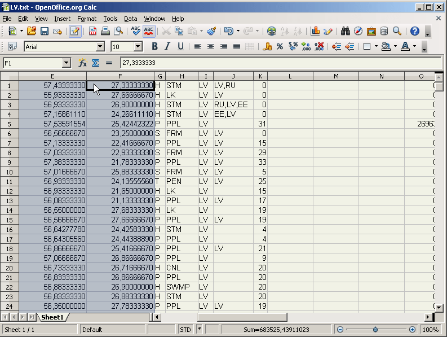Undo the last action
Screen dimensions: 447x337
[229, 31]
